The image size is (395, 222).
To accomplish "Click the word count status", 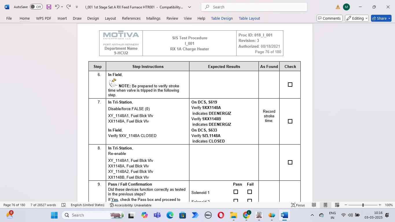I will tap(43, 205).
